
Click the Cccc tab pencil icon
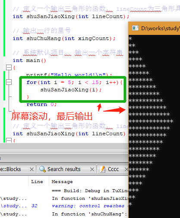[103, 169]
